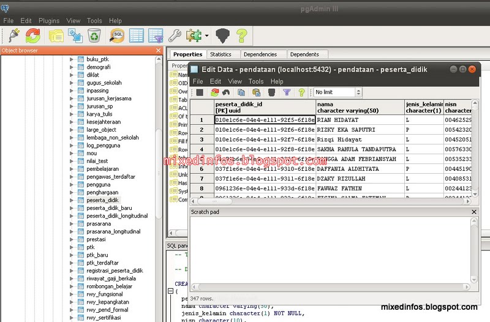
Task: Select nilai_test table in tree
Action: click(97, 161)
